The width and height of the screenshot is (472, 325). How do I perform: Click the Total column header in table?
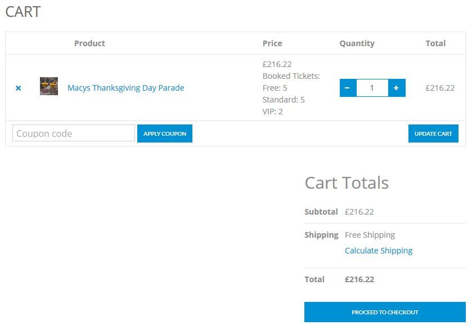435,43
